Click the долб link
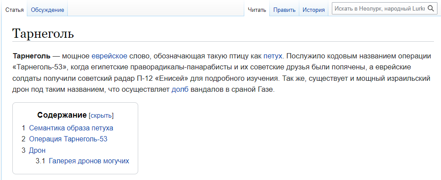The image size is (441, 180). pos(179,90)
